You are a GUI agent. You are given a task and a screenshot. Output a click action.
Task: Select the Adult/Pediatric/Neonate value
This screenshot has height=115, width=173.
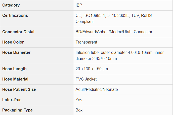[x=97, y=89]
